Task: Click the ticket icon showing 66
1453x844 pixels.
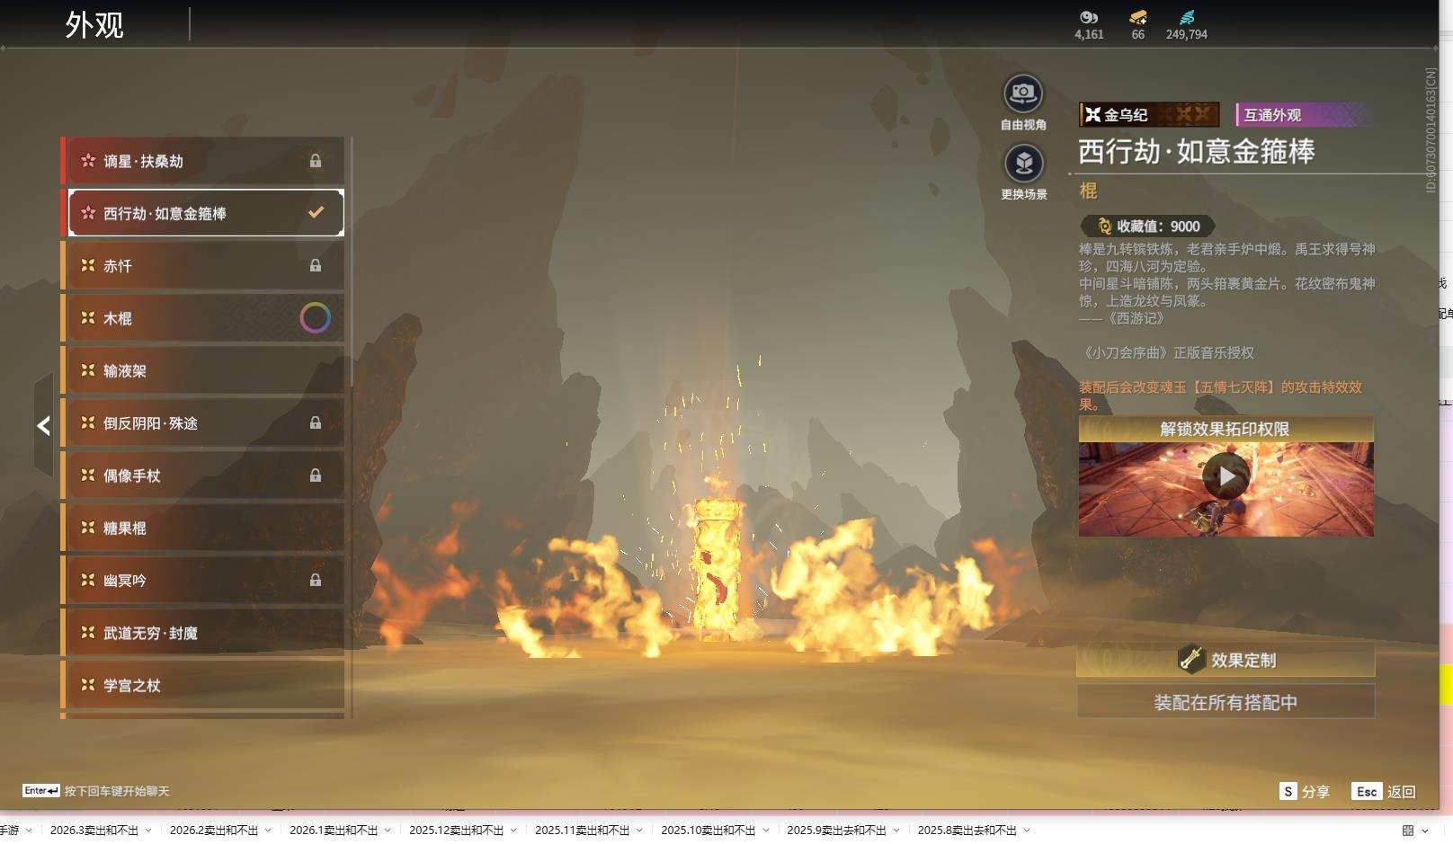Action: pyautogui.click(x=1137, y=17)
